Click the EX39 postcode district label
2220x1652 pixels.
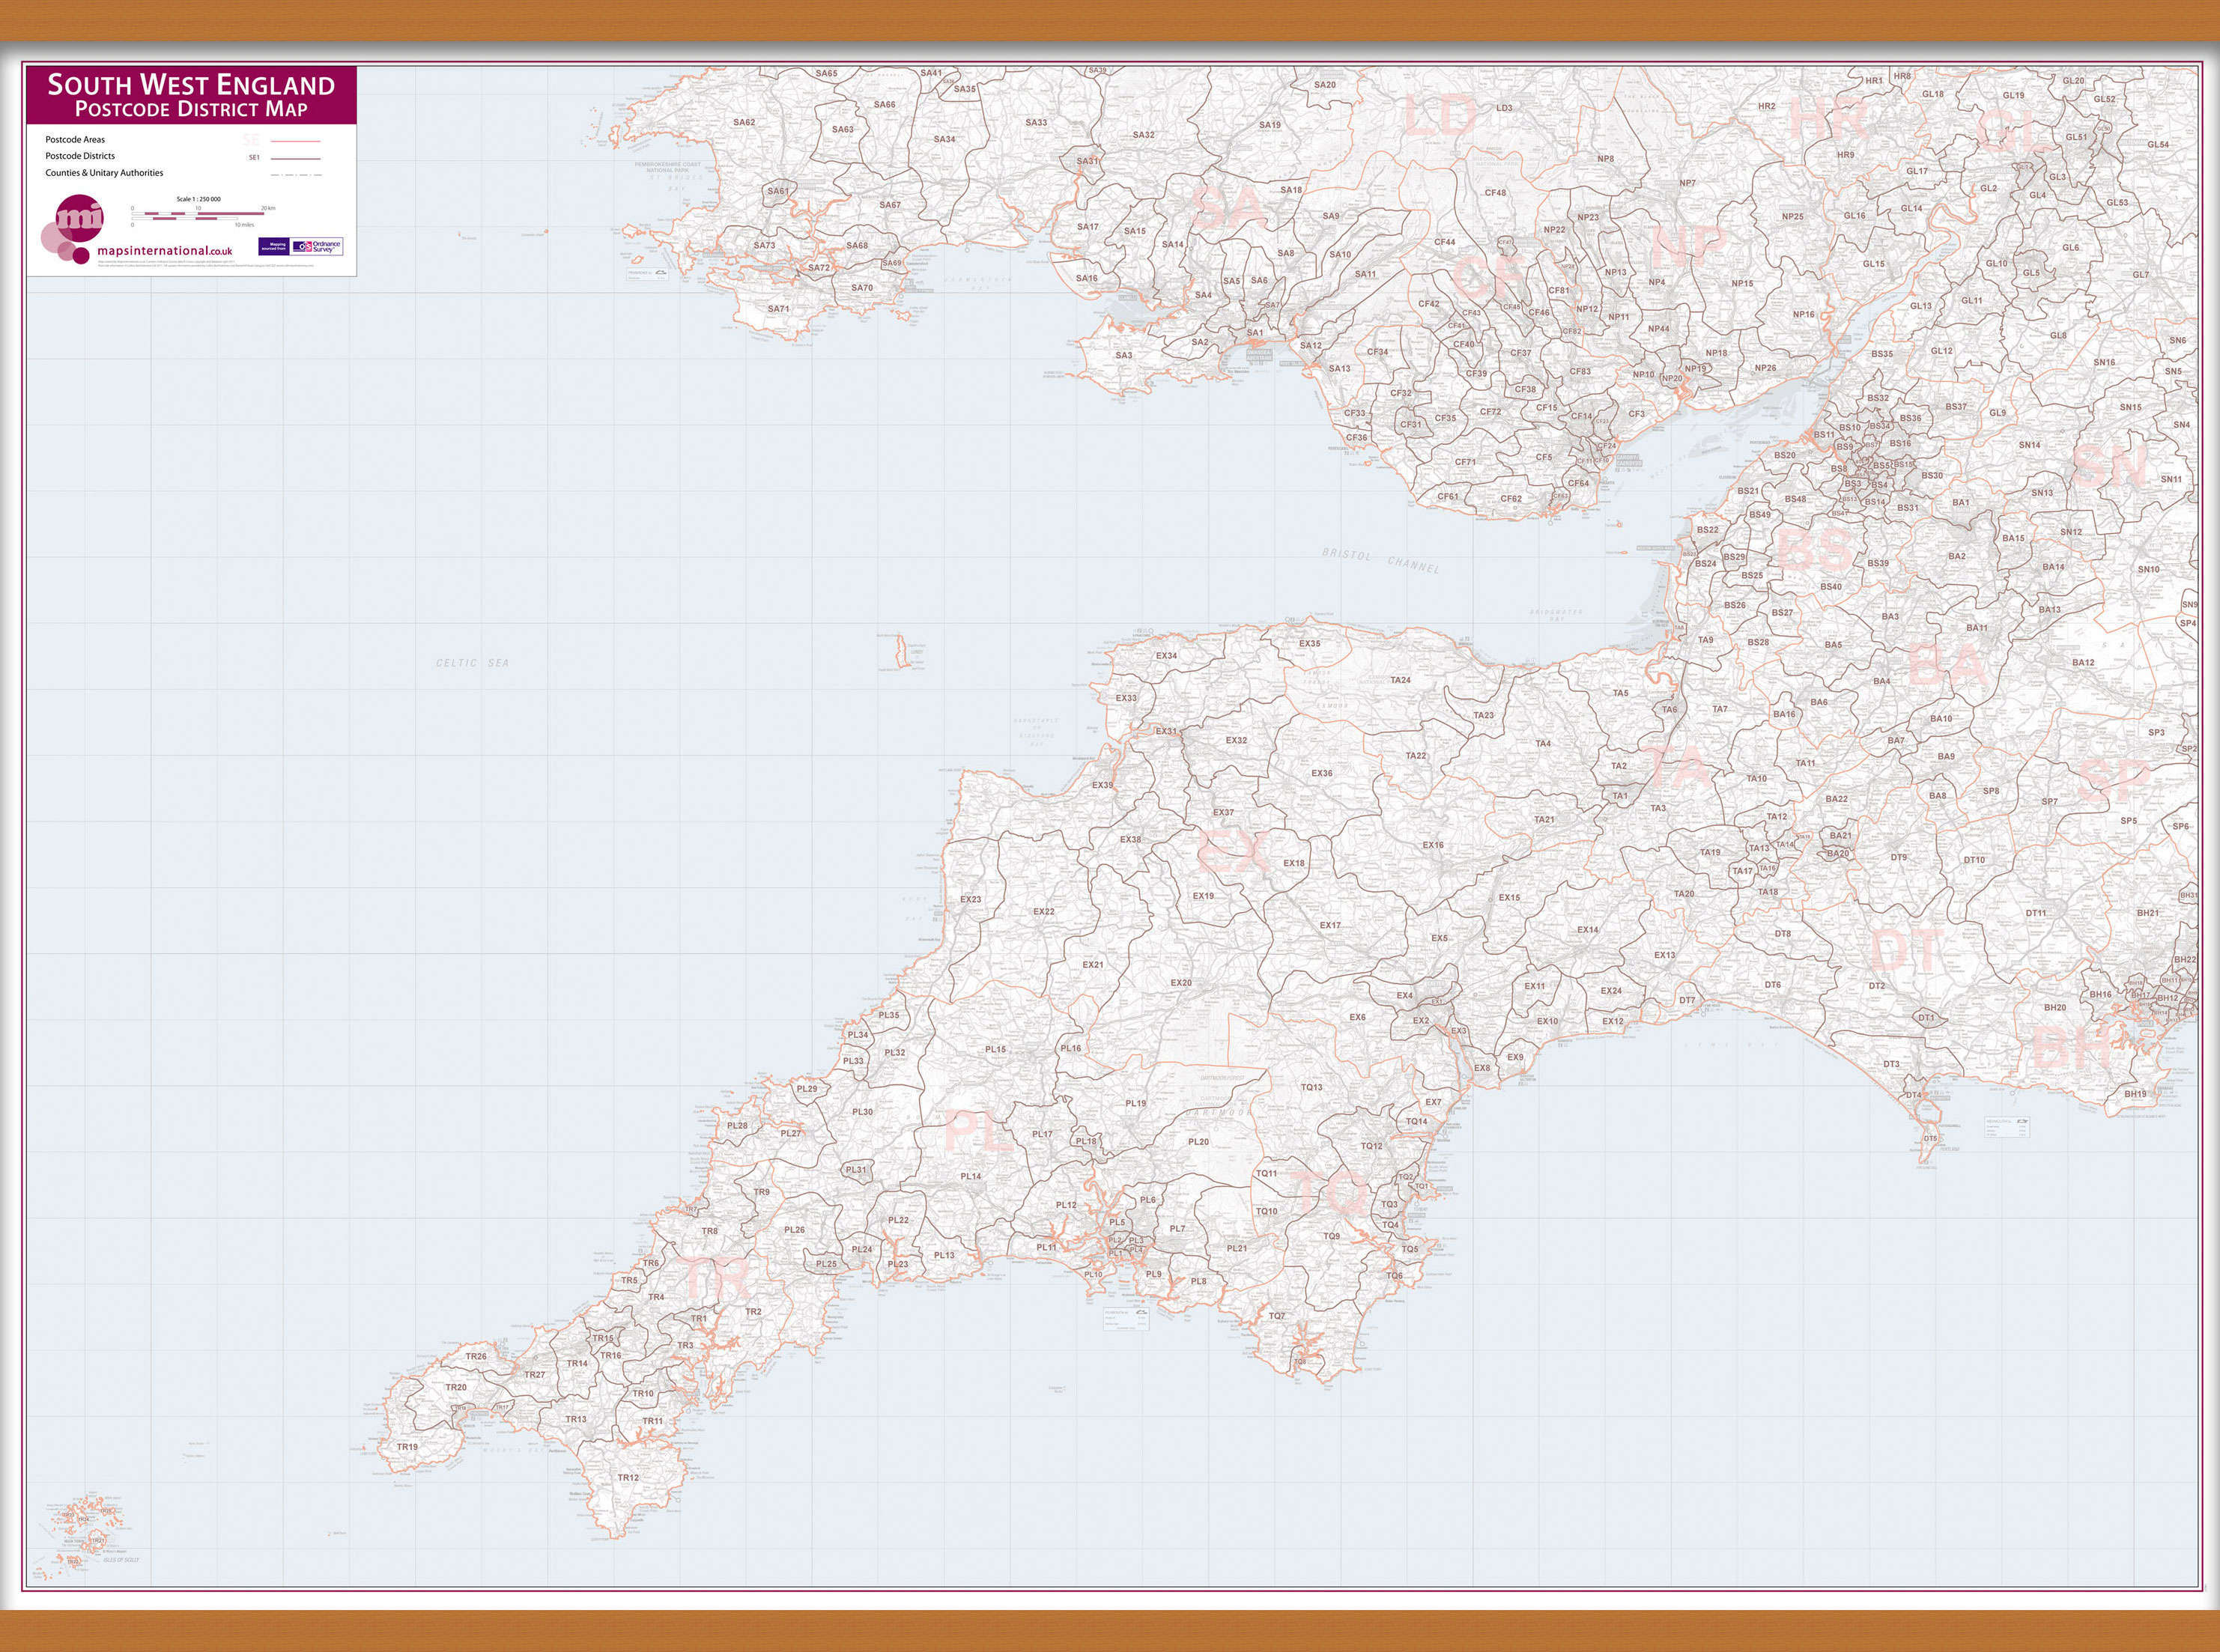[x=1102, y=785]
